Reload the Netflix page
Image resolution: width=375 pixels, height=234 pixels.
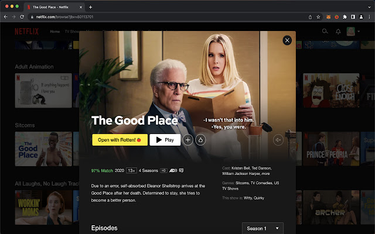point(22,17)
